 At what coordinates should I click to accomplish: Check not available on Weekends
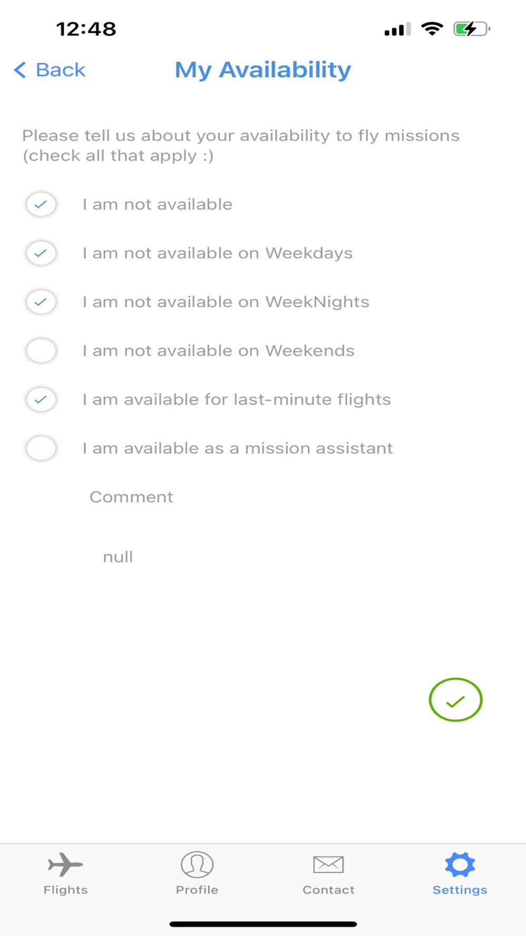point(41,351)
